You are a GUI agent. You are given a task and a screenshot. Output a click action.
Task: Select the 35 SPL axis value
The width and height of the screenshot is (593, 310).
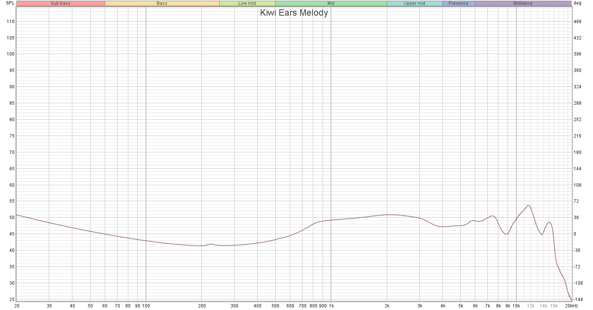pyautogui.click(x=12, y=267)
